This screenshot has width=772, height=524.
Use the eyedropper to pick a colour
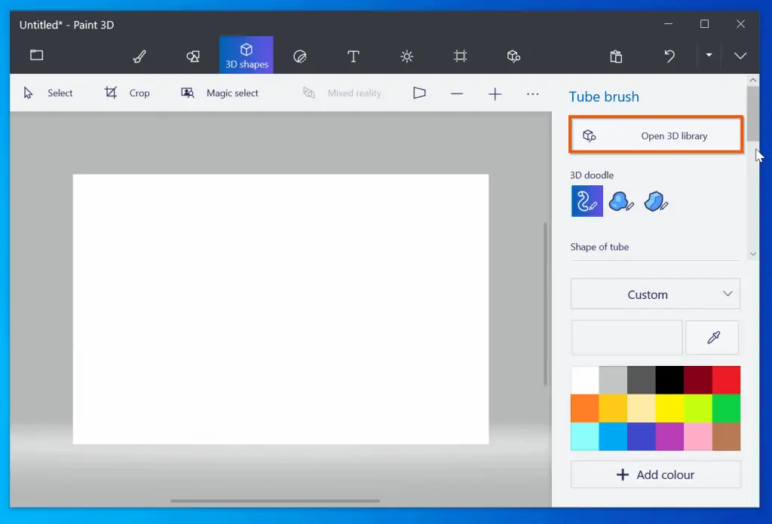point(712,337)
